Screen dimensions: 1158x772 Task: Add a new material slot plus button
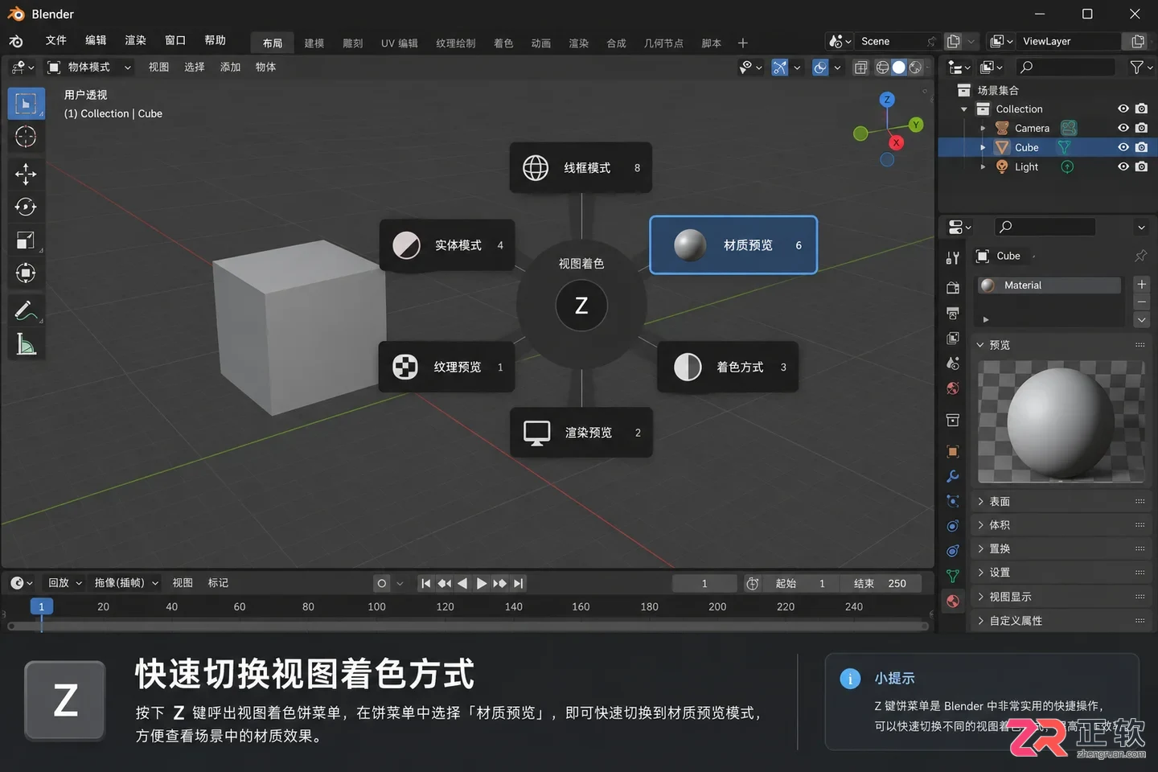[x=1141, y=285]
